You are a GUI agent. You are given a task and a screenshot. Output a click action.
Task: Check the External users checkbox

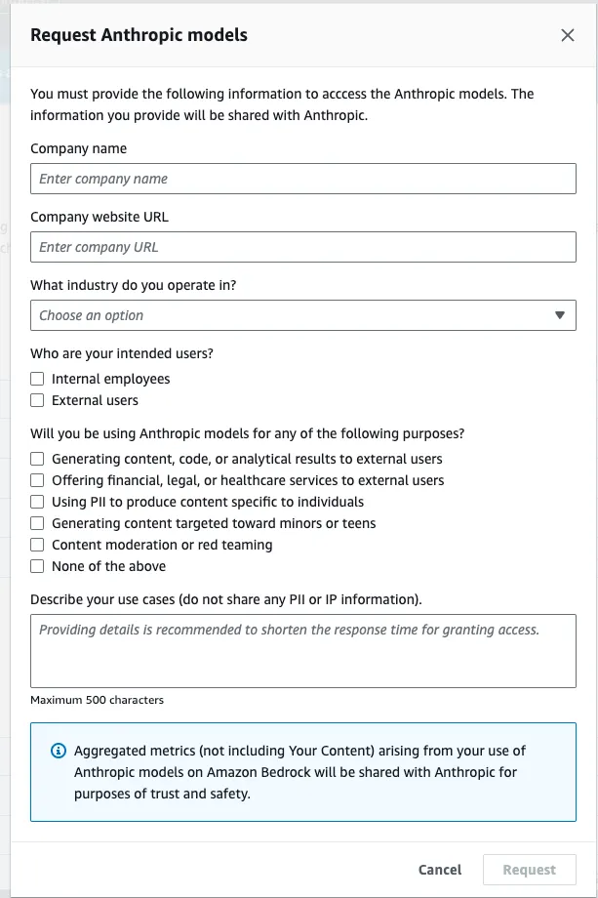(x=37, y=400)
